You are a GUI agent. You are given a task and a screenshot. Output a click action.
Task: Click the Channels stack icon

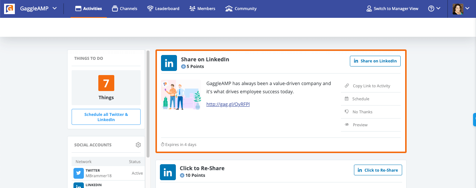pyautogui.click(x=115, y=9)
